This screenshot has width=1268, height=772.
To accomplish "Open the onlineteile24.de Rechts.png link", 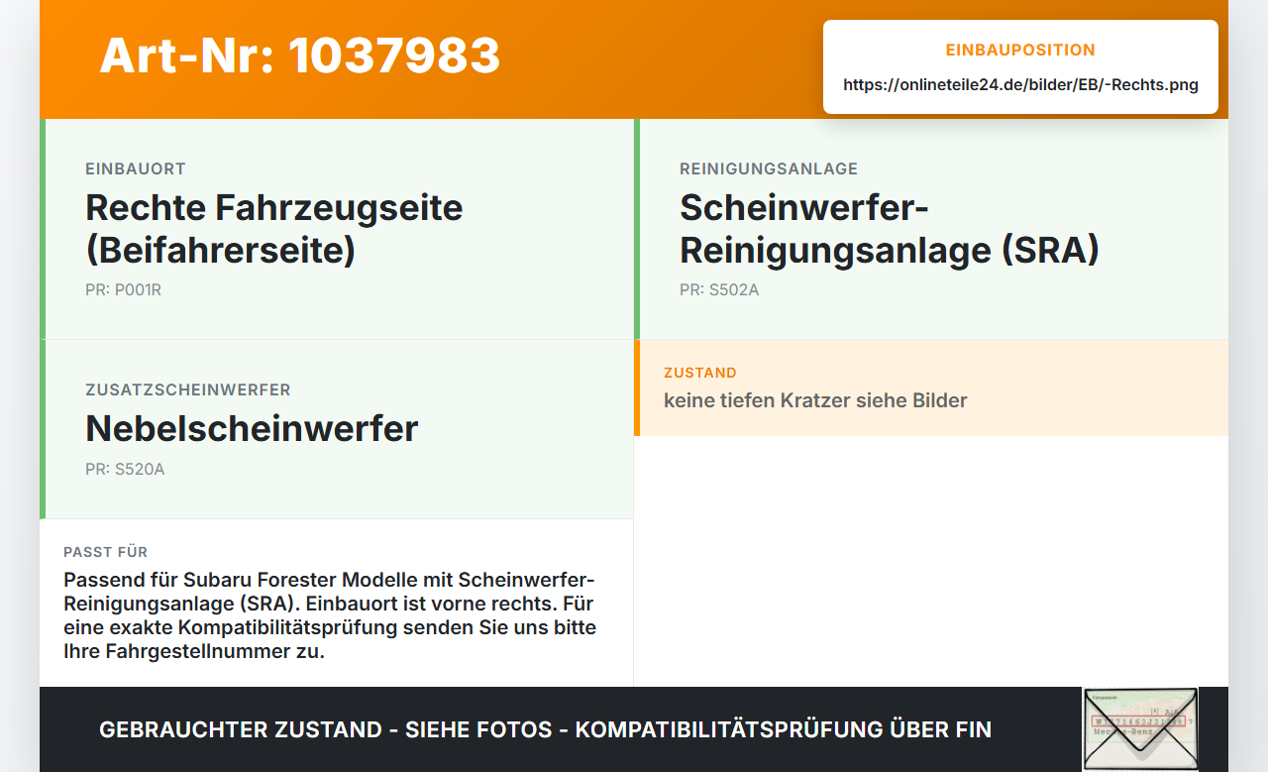I will point(1020,85).
